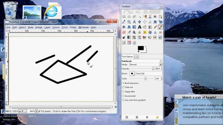
Task: Save tool options icon at toolbox bottom
Action: (127, 117)
